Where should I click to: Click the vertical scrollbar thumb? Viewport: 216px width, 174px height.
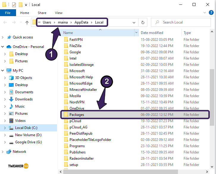tap(212, 97)
